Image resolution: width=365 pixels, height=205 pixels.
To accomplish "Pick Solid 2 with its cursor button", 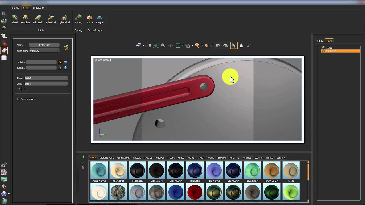I will pos(60,68).
